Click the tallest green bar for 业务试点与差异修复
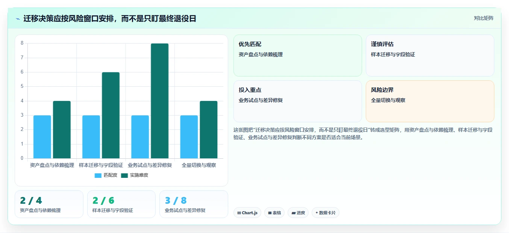 [x=159, y=101]
